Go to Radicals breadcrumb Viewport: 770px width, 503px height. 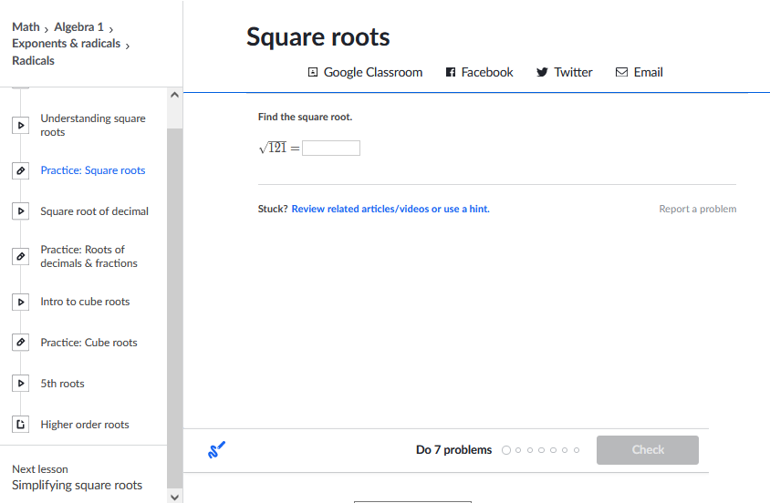pos(34,61)
